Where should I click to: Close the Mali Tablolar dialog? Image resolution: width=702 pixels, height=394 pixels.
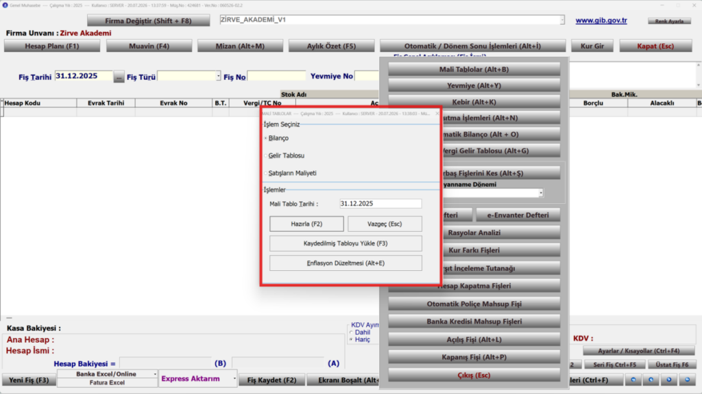point(437,114)
